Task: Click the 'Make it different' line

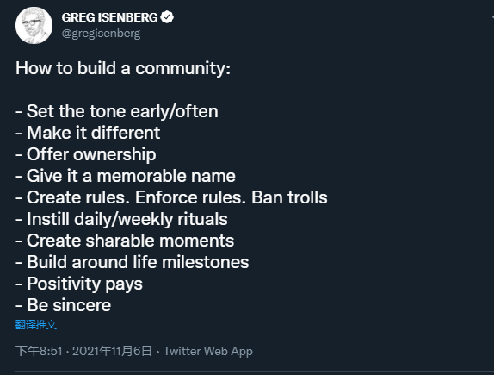Action: tap(88, 133)
